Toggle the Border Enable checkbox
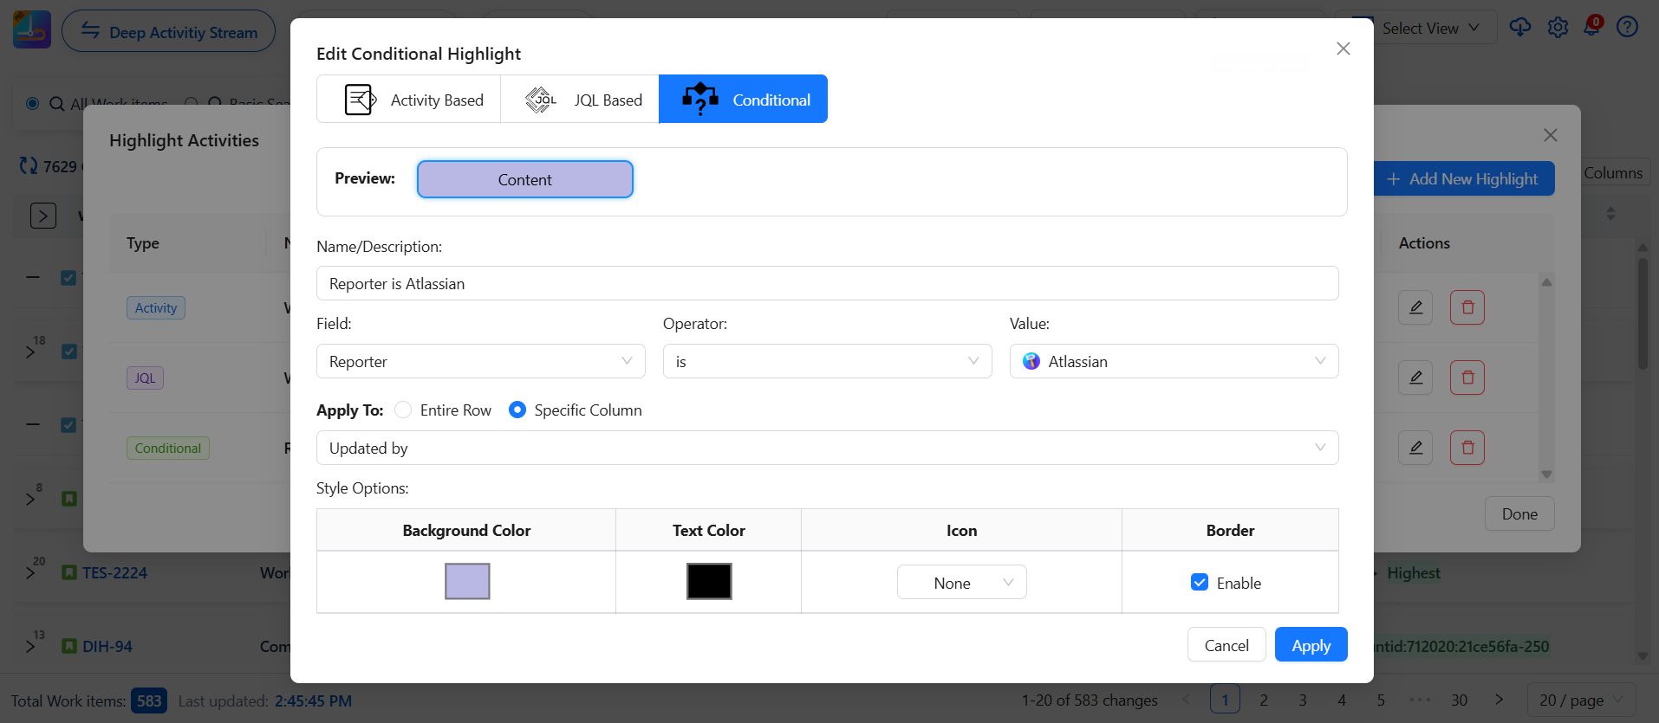This screenshot has height=723, width=1659. (x=1200, y=583)
